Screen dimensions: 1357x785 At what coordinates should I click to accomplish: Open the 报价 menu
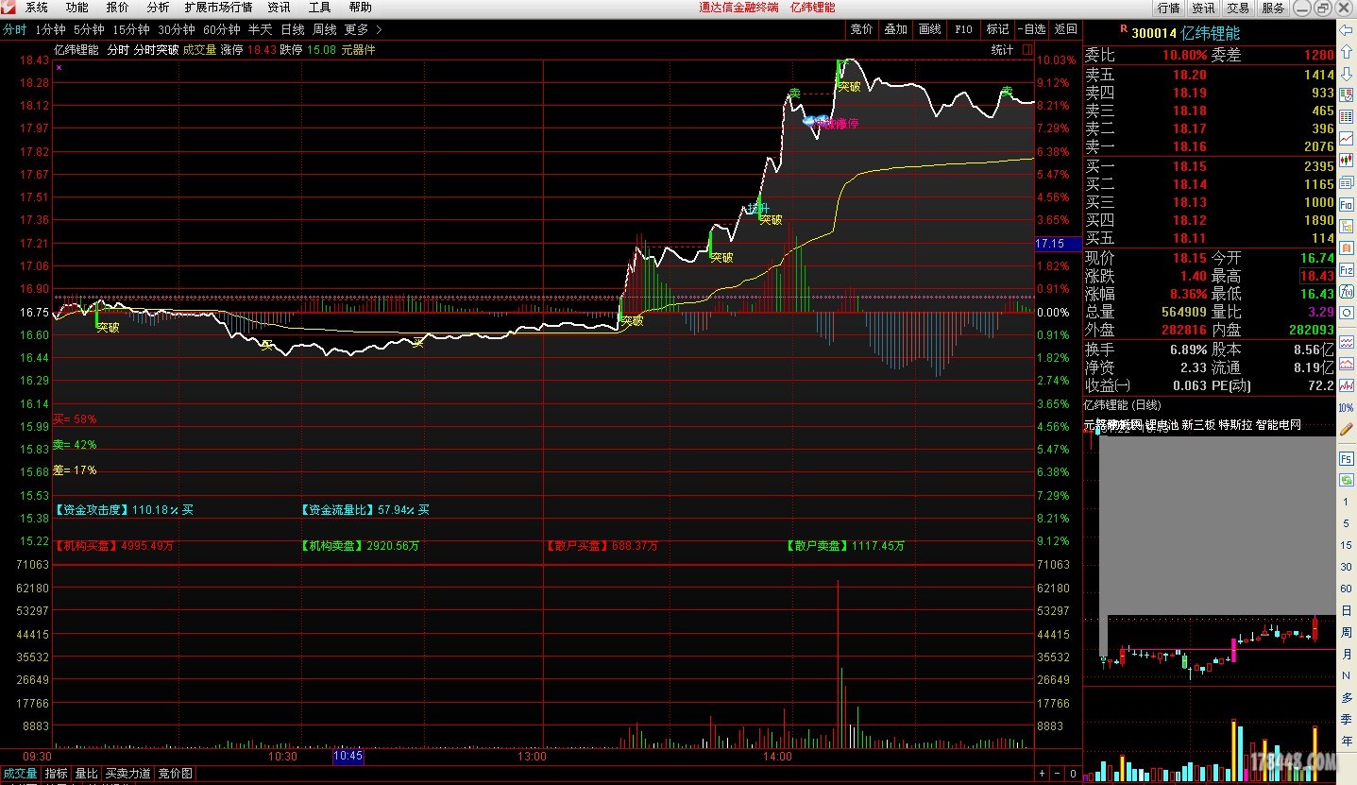point(118,8)
